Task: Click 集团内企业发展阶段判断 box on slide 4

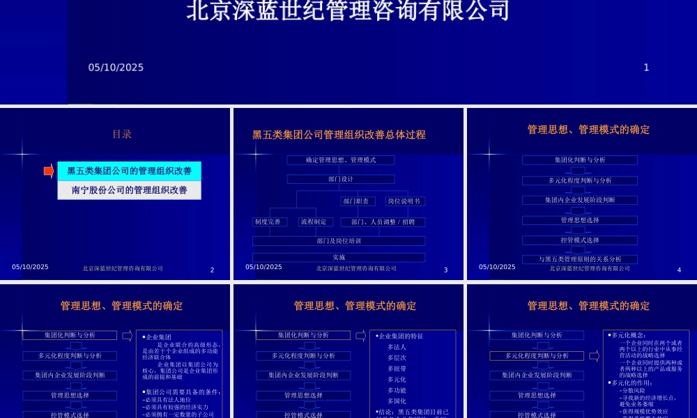Action: tap(580, 200)
